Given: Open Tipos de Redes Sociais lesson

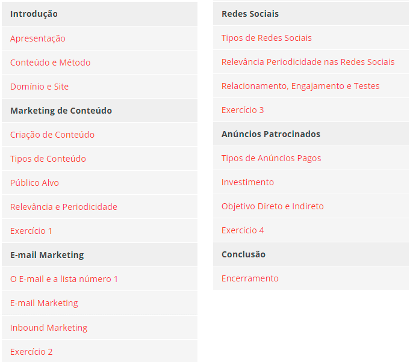Looking at the screenshot, I should [267, 38].
